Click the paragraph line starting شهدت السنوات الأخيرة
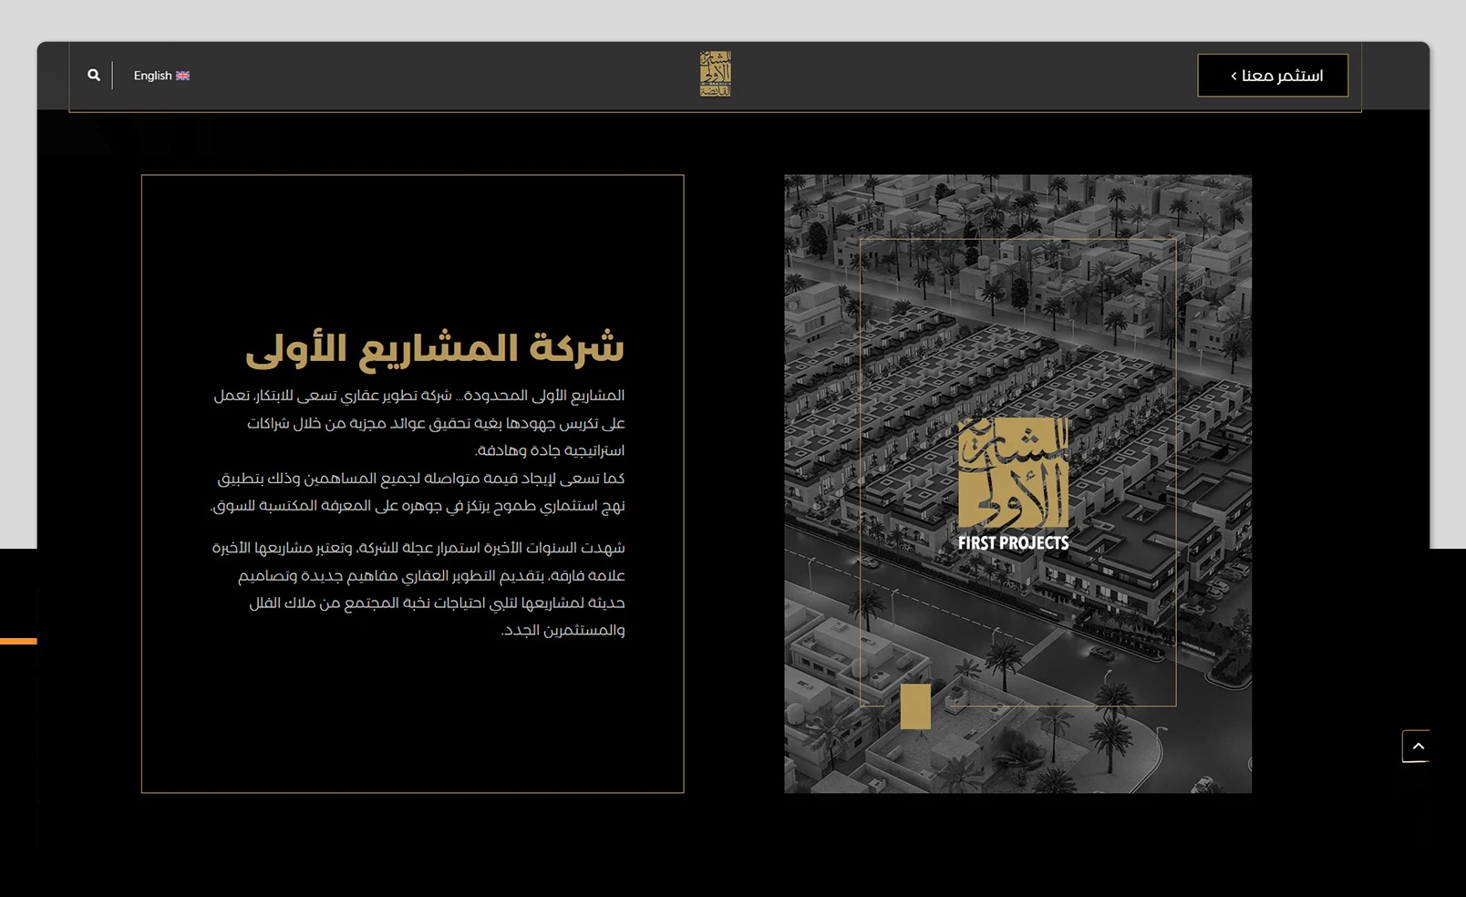The image size is (1466, 897). pyautogui.click(x=418, y=548)
